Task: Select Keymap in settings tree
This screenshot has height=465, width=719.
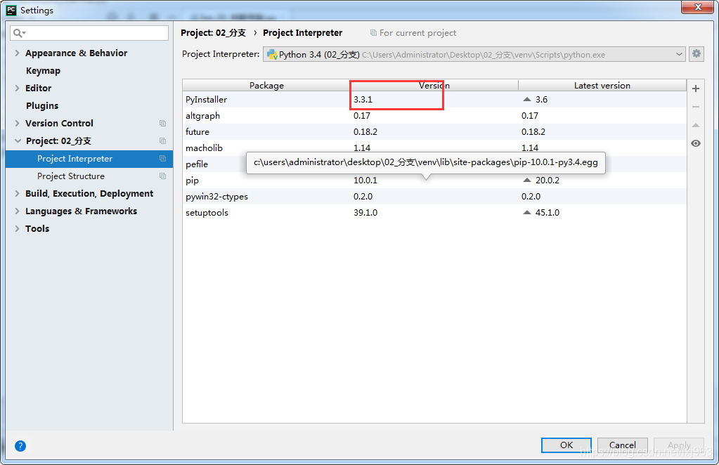Action: [43, 70]
